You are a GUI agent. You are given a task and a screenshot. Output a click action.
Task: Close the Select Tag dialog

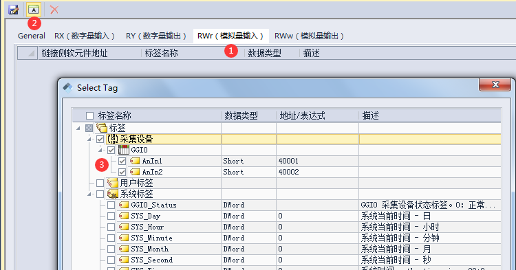pyautogui.click(x=495, y=85)
